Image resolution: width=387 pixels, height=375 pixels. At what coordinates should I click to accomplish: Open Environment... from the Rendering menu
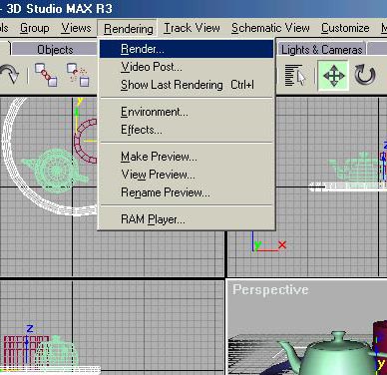187,112
